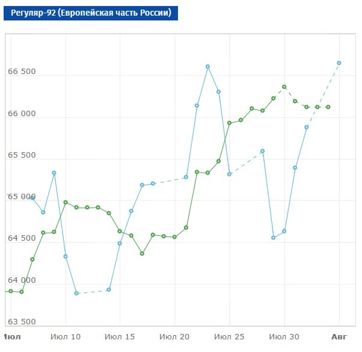Image resolution: width=362 pixels, height=352 pixels.
Task: Select the green point on the Июл 25 gridline
Action: click(230, 123)
